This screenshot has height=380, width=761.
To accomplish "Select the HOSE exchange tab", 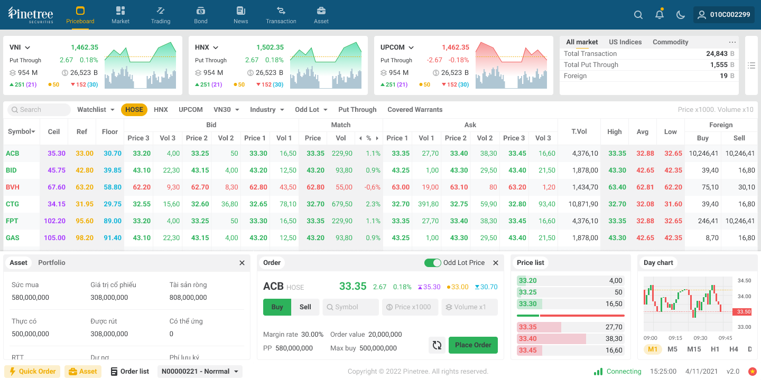I will [x=134, y=110].
